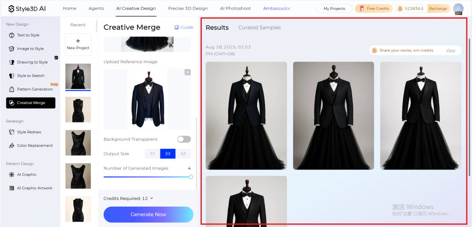Click the credit balance 523836.5

(x=414, y=8)
